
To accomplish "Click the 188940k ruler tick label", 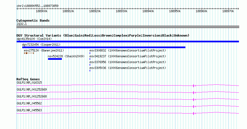I will tap(148, 11).
